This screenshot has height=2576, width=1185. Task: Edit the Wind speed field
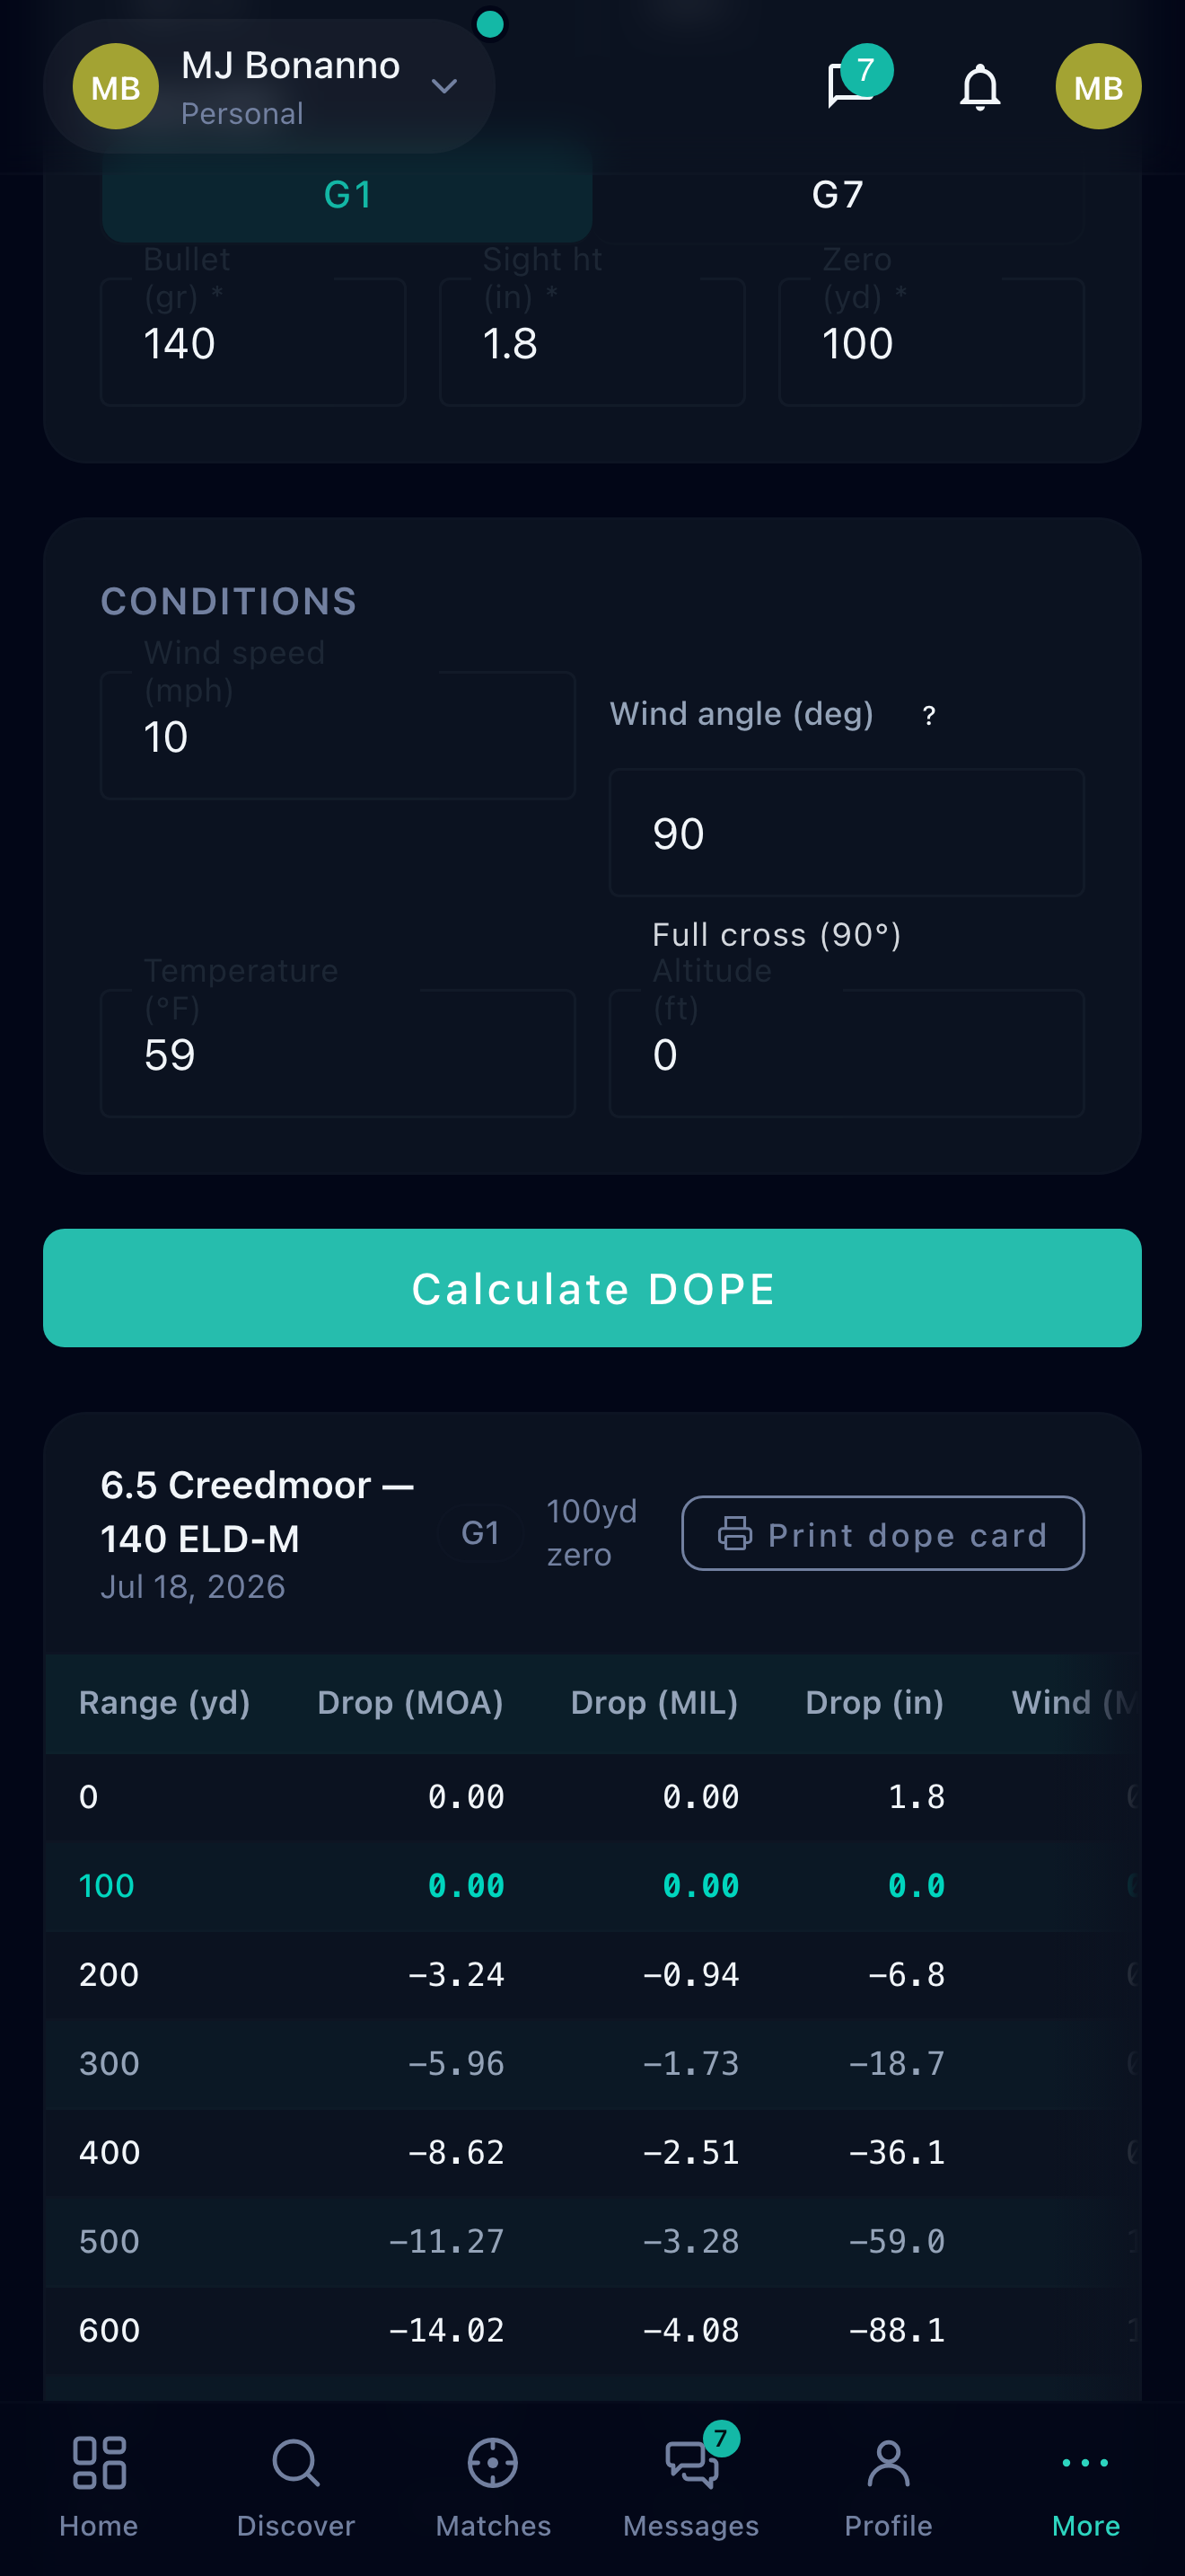[338, 735]
